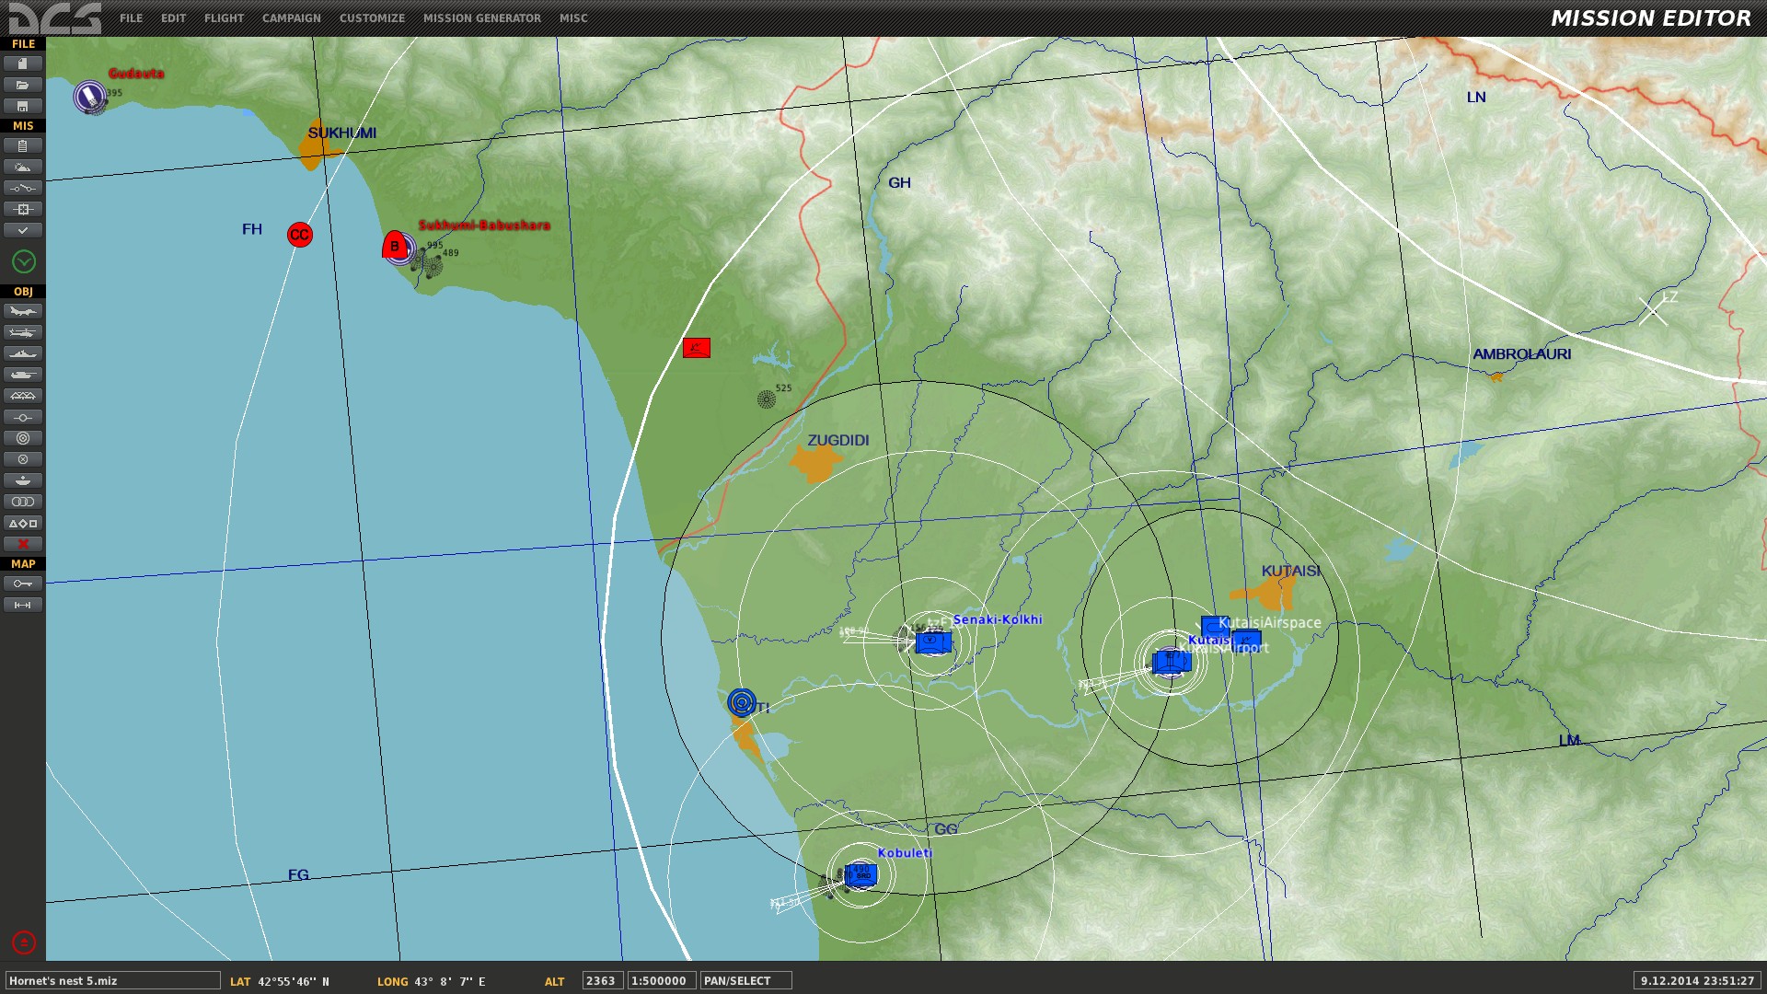Click the three linked circles icon

coord(23,502)
